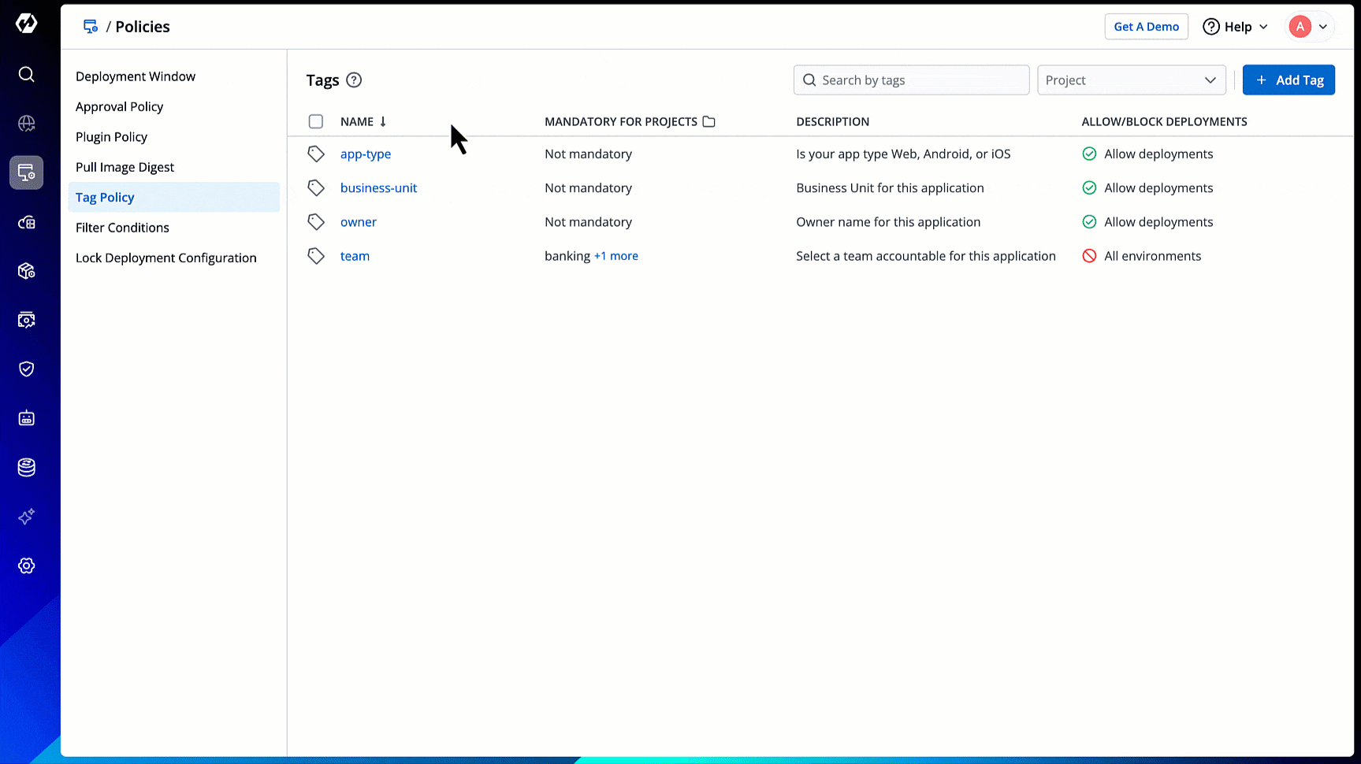Open the business-unit tag link
Image resolution: width=1361 pixels, height=764 pixels.
click(378, 188)
